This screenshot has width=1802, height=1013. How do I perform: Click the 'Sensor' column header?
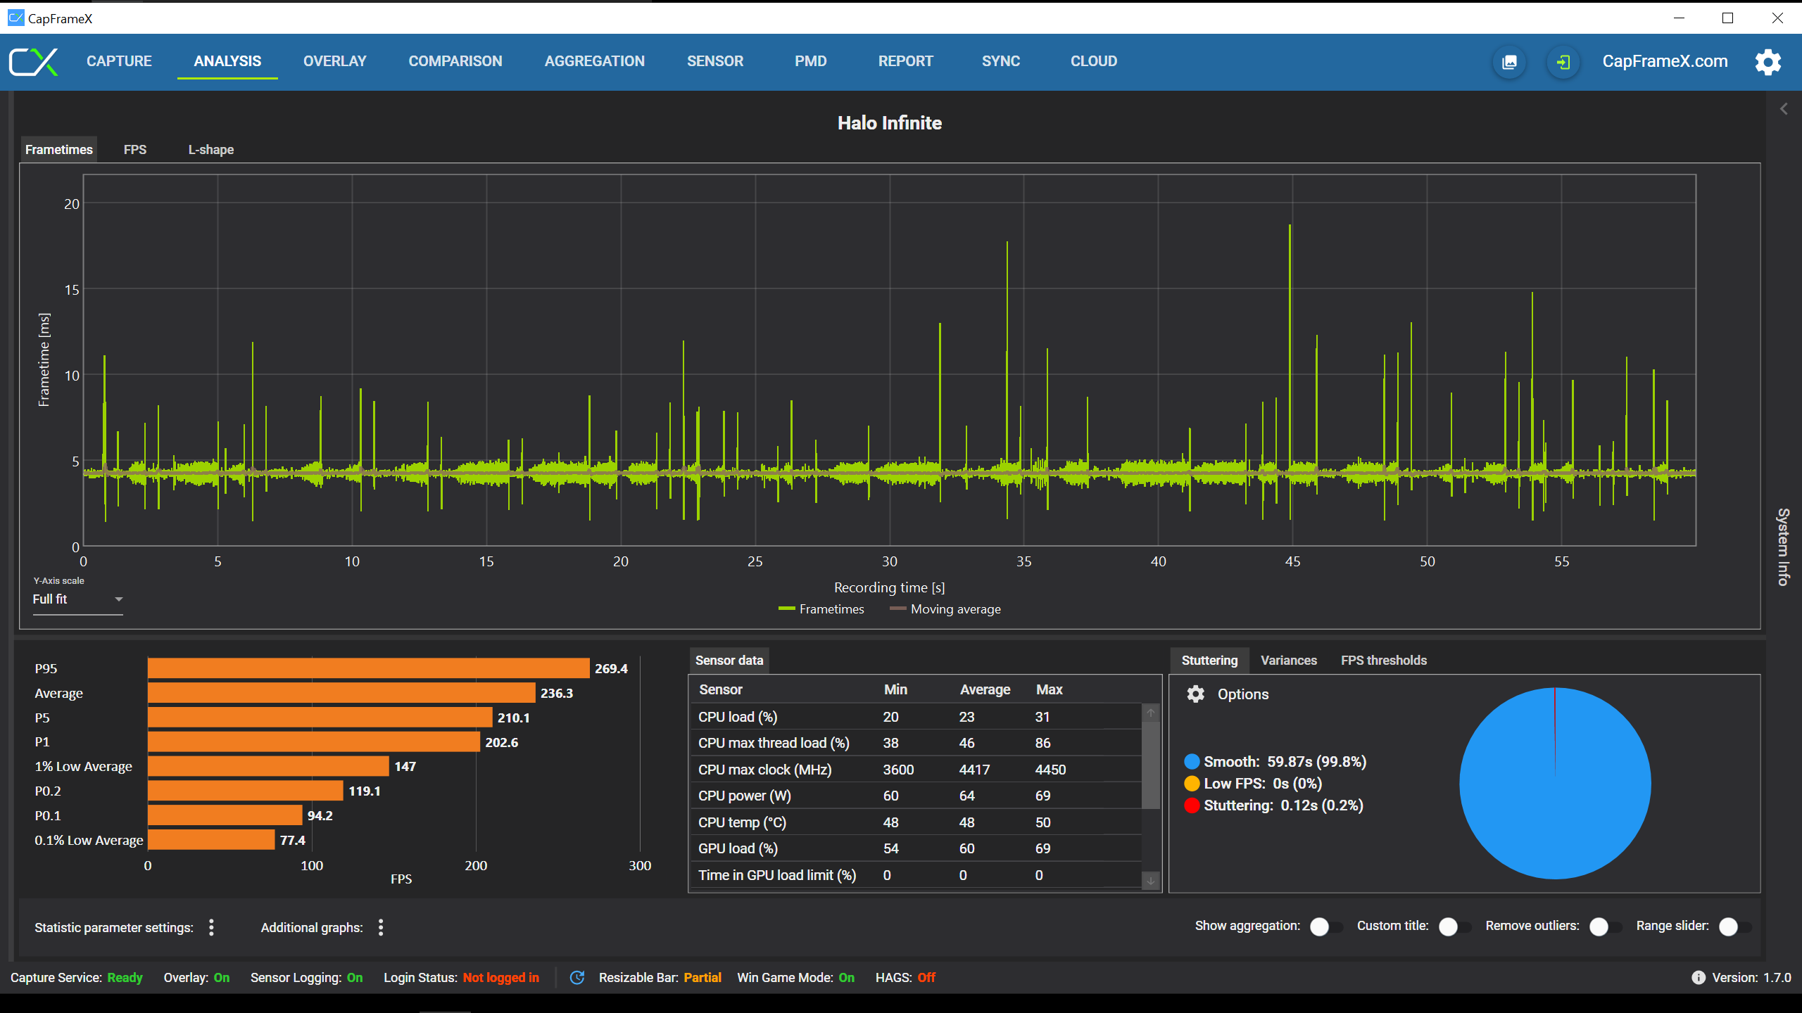click(721, 689)
